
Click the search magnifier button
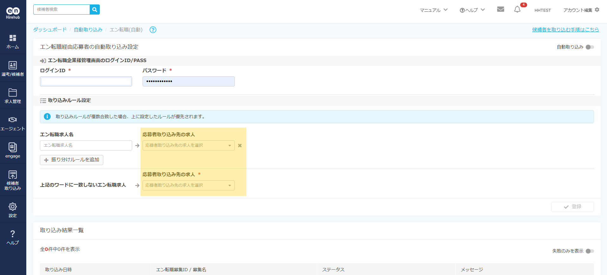[x=95, y=10]
